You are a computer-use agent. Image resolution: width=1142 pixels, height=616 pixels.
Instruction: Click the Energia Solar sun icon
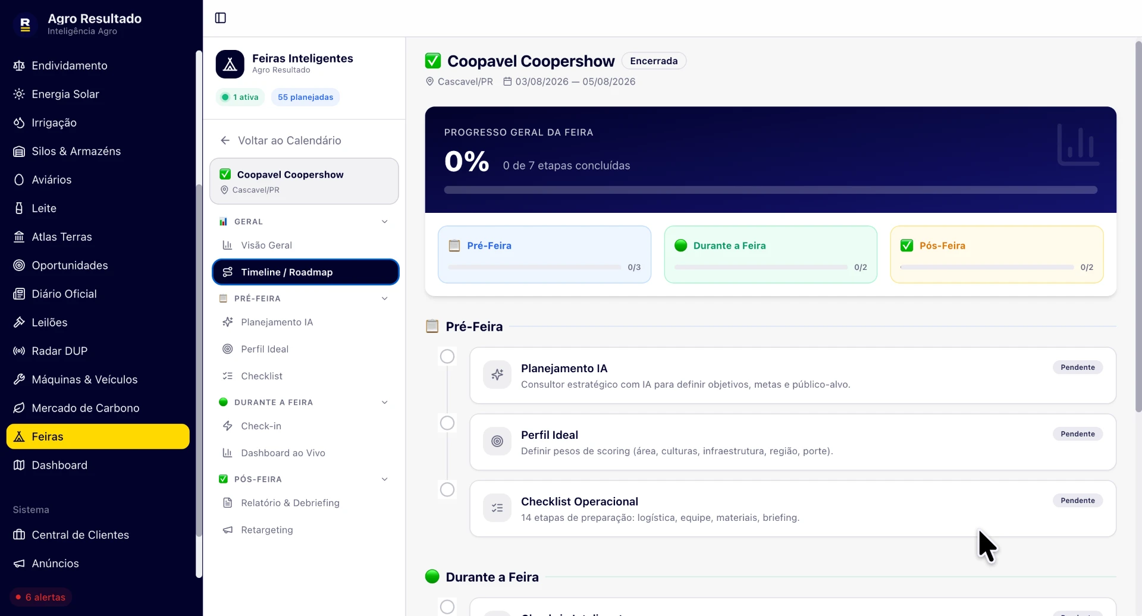pos(19,94)
